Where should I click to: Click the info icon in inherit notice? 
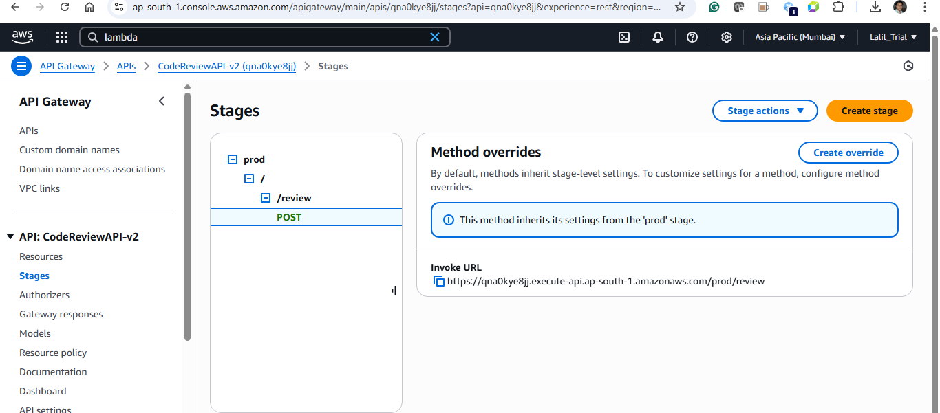[x=449, y=220]
